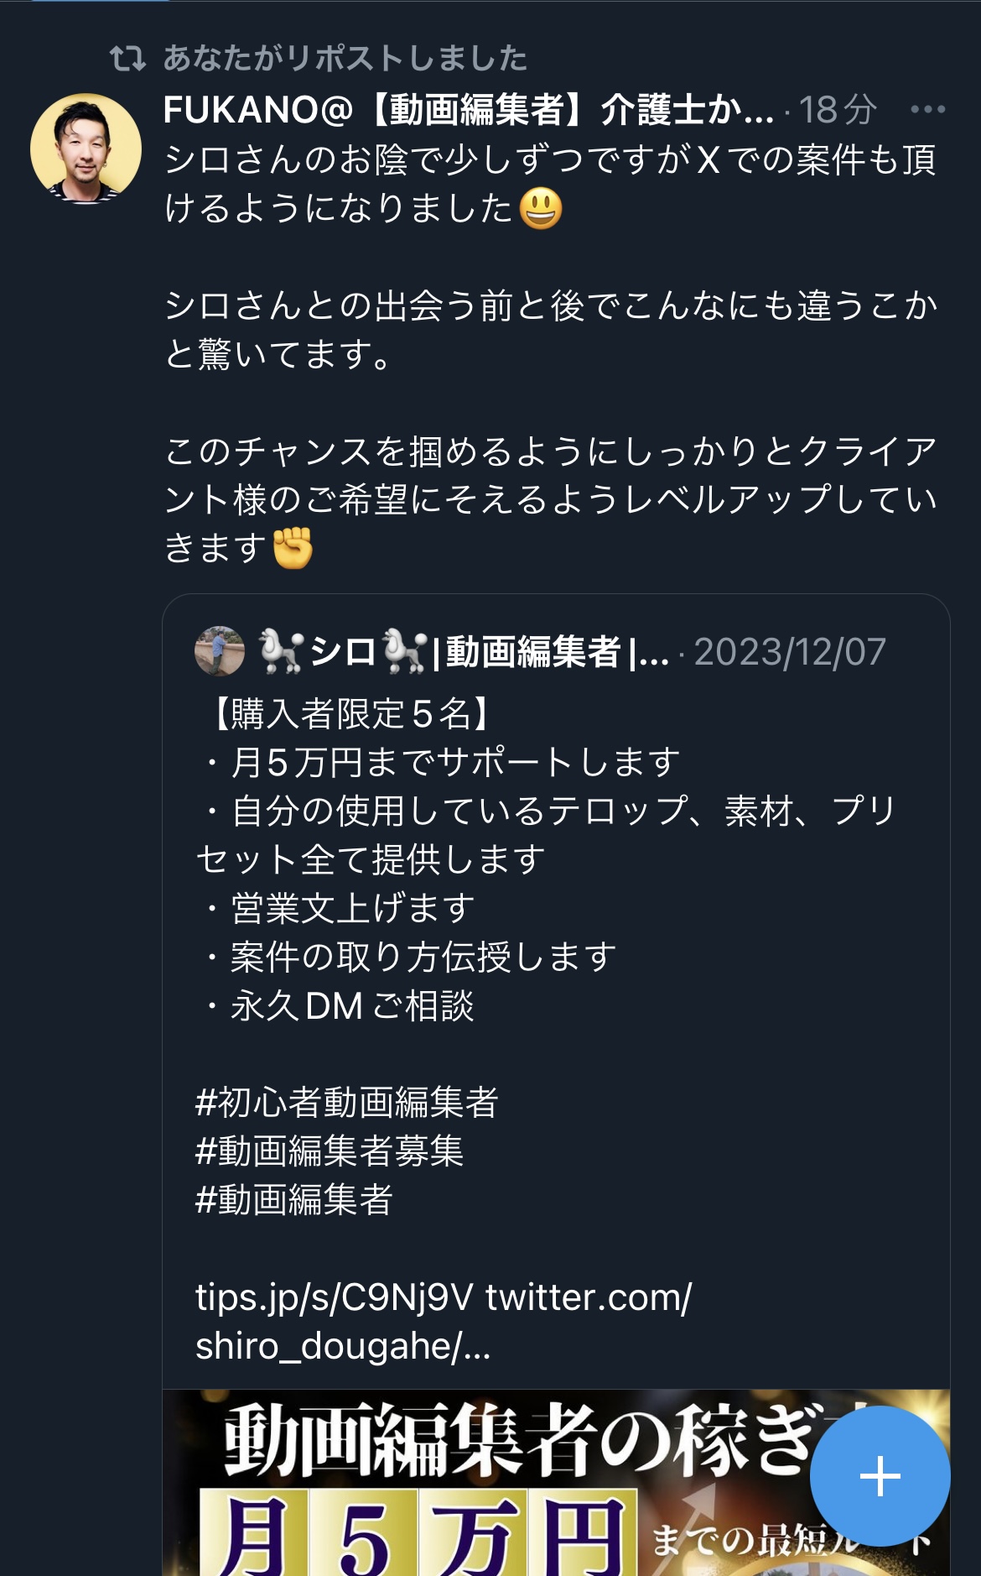Open FUKANO's profile picture
Screen dimensions: 981x1576
pos(86,149)
